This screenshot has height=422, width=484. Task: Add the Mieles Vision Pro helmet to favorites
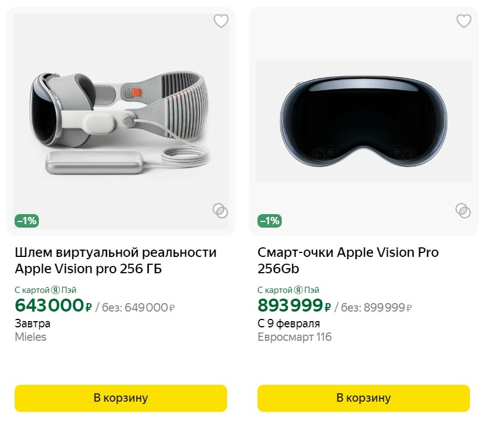(221, 21)
